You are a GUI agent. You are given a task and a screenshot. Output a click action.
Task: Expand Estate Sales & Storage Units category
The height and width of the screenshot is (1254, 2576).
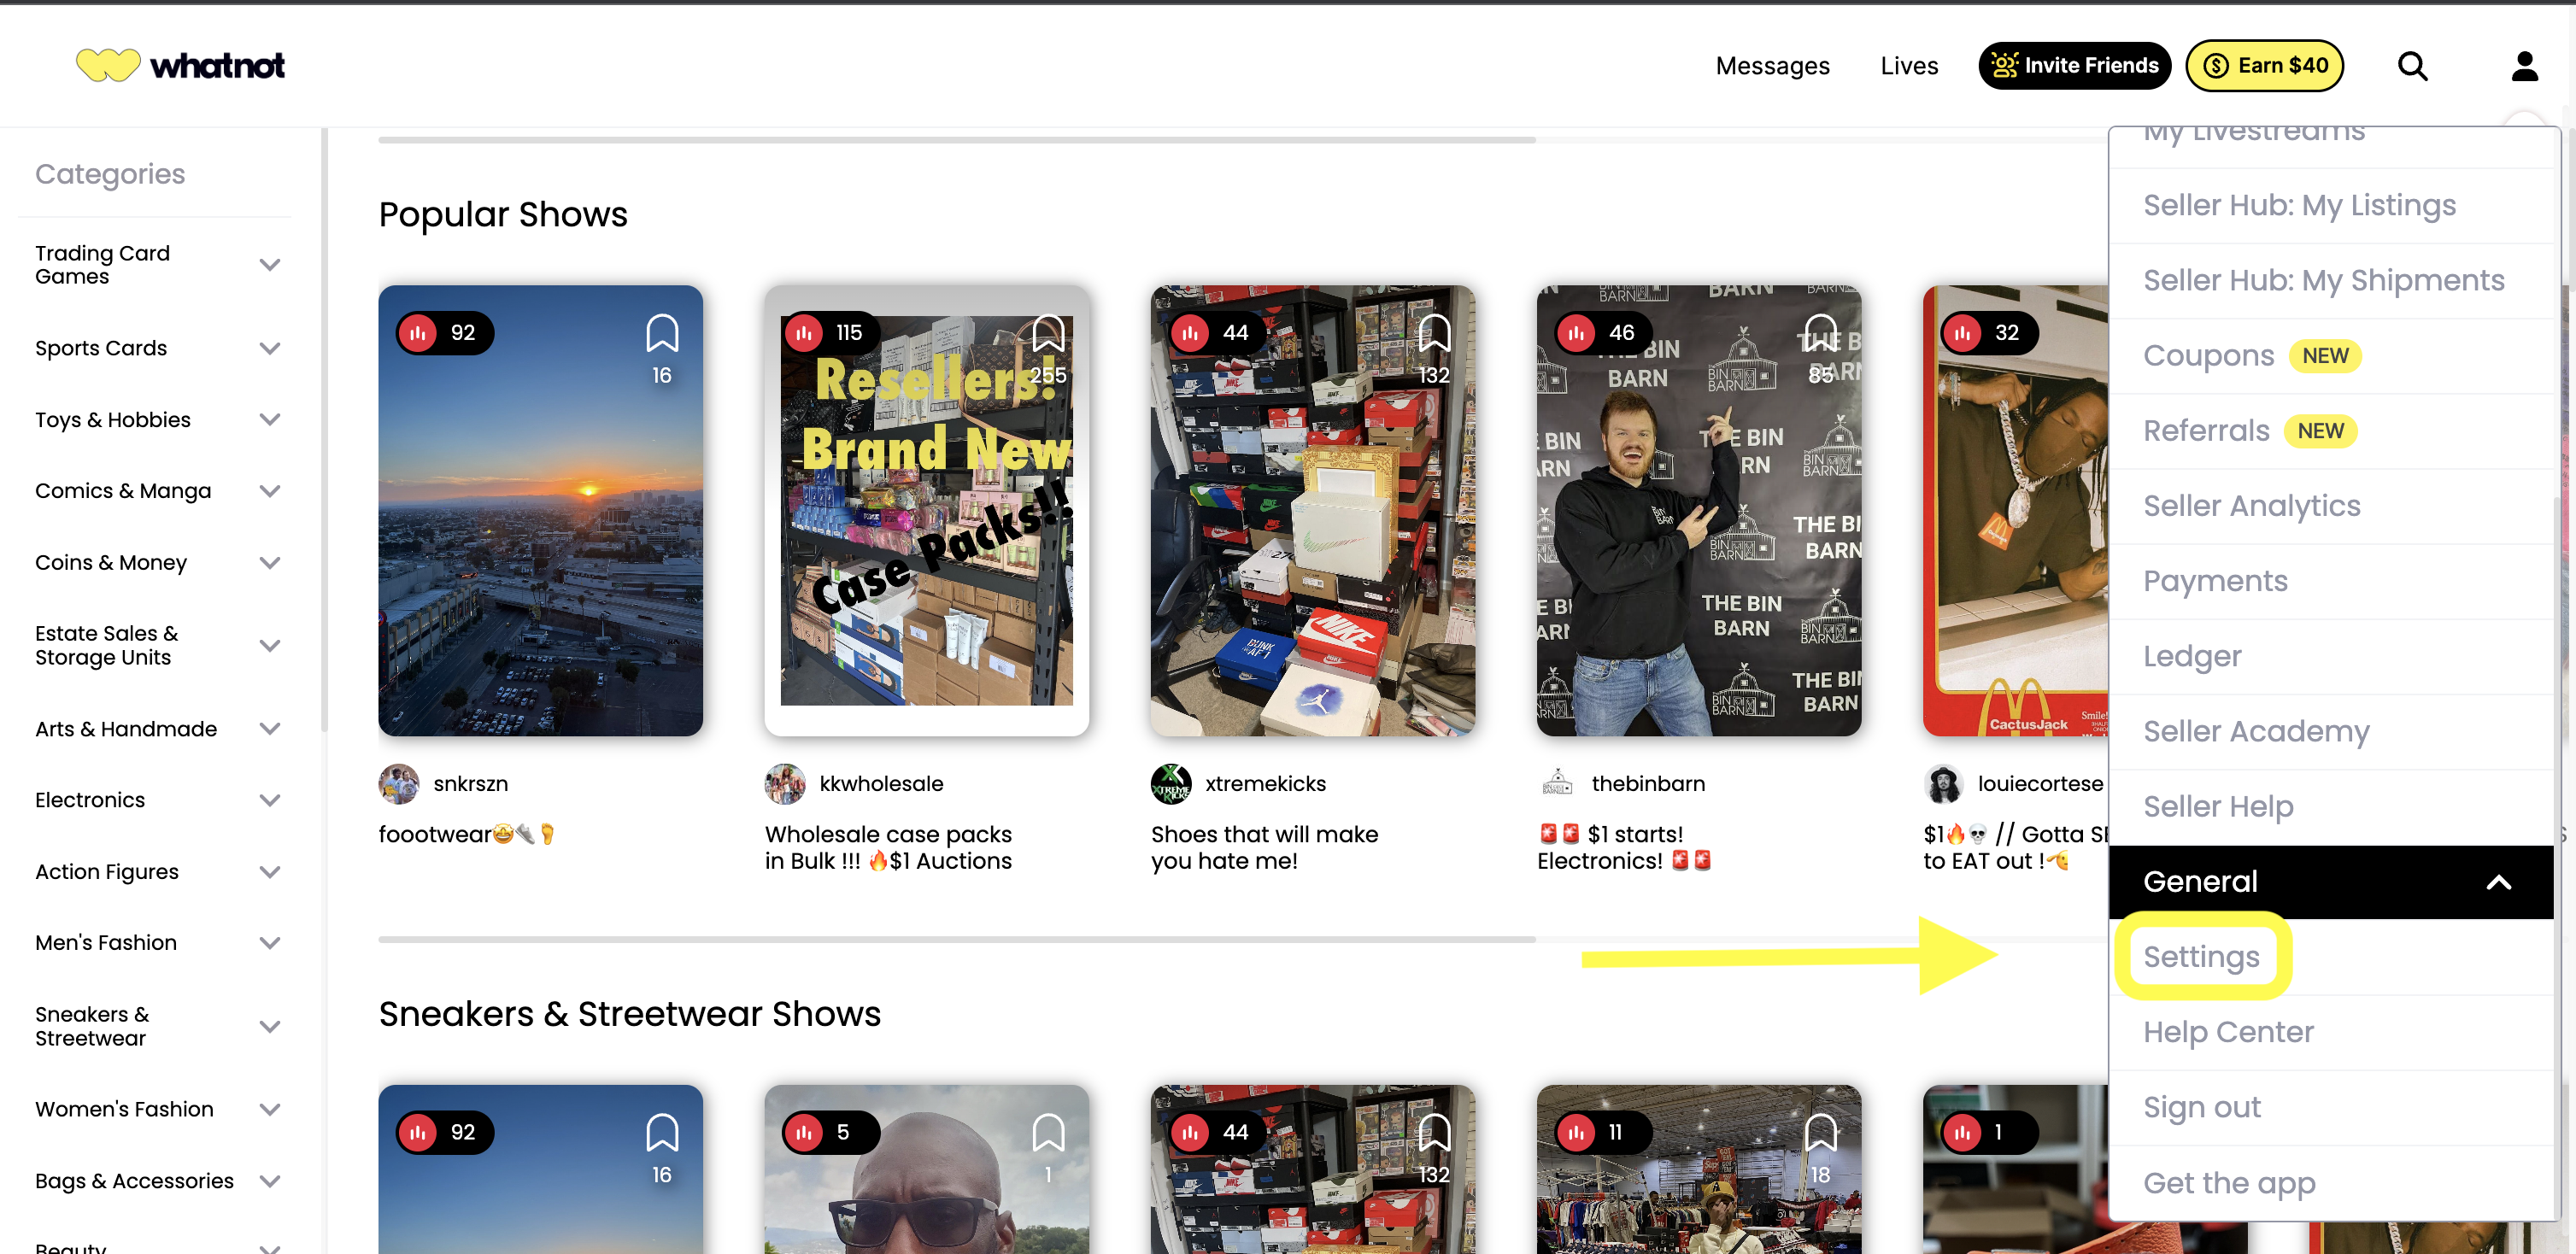[269, 646]
